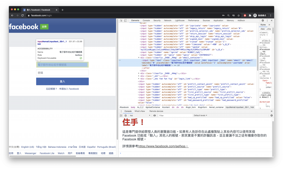283x169 pixels.
Task: Show more Styles pane tabs chevron
Action: point(269,25)
